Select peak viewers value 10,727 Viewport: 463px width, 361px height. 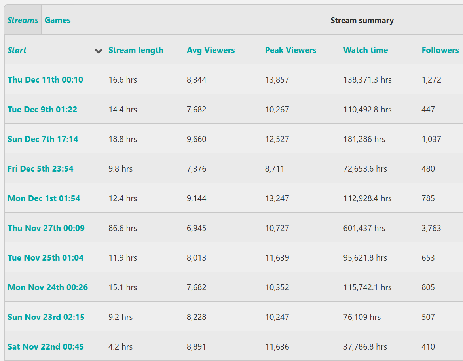277,228
